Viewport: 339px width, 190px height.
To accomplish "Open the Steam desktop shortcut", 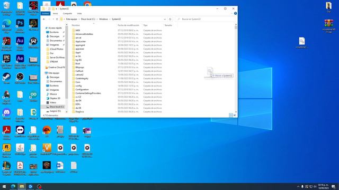I will click(x=6, y=77).
